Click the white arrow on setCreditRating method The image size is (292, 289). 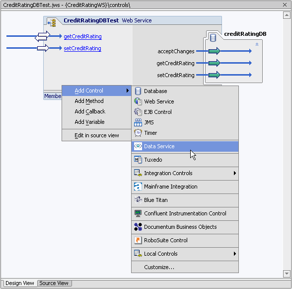(x=43, y=48)
